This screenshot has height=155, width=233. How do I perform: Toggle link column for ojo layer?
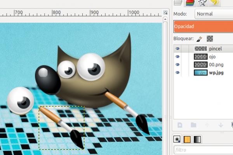click(185, 57)
